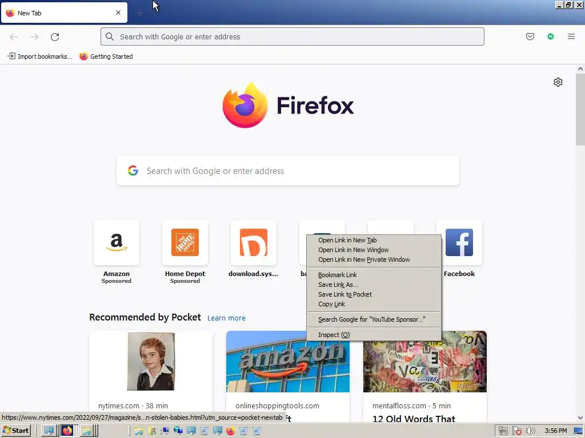Open the Windows Start button

pos(15,431)
